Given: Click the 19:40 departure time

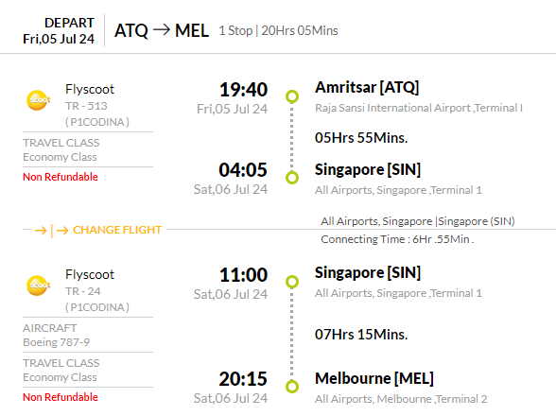Looking at the screenshot, I should click(x=243, y=90).
